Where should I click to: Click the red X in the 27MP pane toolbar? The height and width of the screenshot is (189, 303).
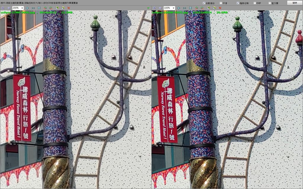coord(69,8)
